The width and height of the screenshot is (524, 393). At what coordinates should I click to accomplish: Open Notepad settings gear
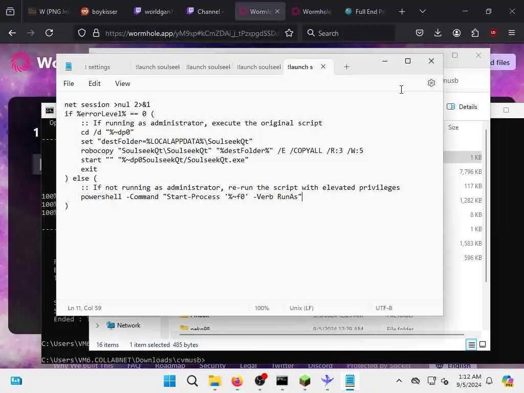pyautogui.click(x=431, y=83)
